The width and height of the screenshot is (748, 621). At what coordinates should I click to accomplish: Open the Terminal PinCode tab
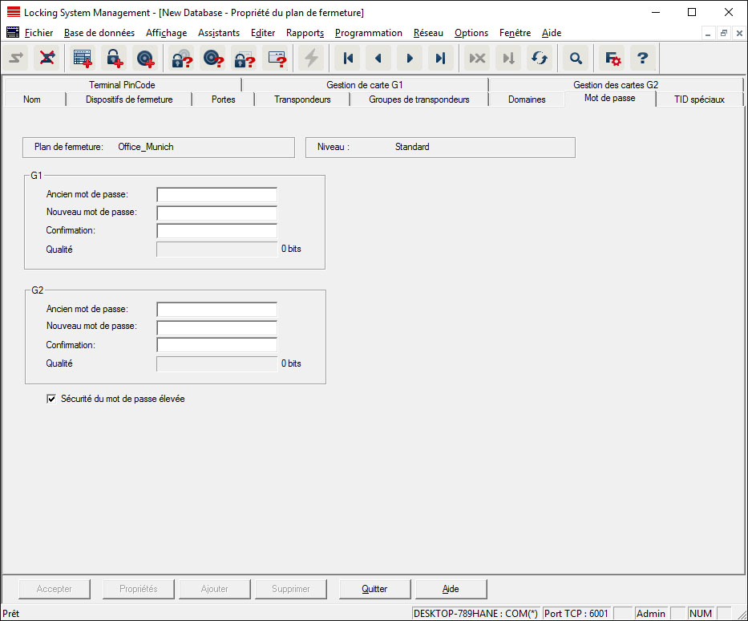(122, 84)
